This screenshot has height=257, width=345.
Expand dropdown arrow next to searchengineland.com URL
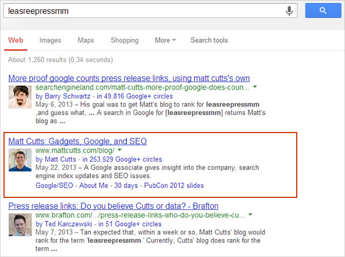click(255, 87)
